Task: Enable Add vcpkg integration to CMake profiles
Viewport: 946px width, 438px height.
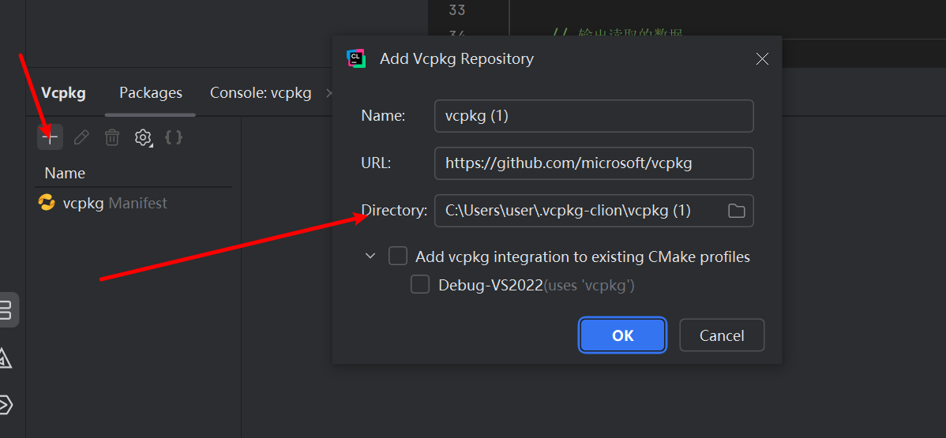Action: pos(398,256)
